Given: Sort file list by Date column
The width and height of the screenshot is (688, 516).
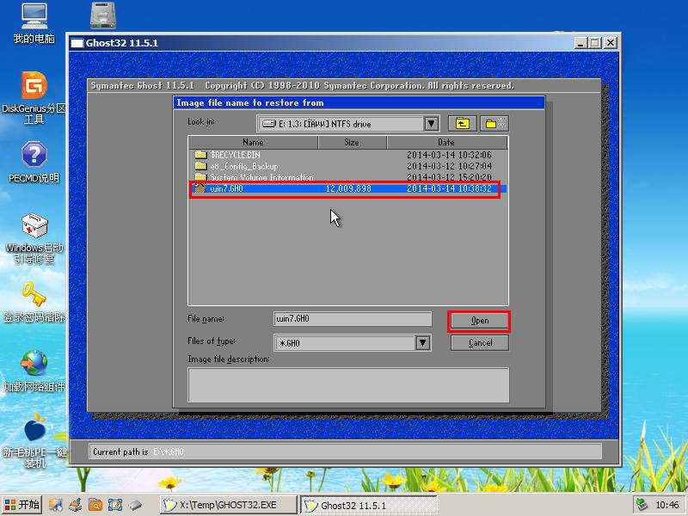Looking at the screenshot, I should pyautogui.click(x=446, y=142).
